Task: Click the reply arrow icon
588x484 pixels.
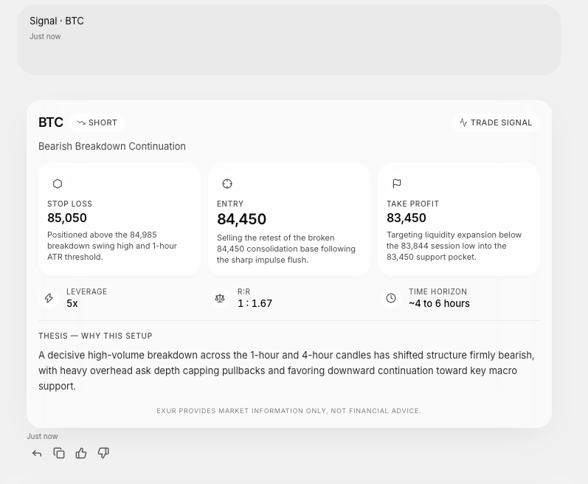Action: [x=37, y=453]
